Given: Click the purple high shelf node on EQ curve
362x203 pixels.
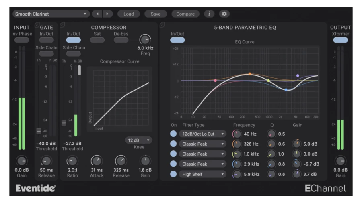Looking at the screenshot, I should click(298, 75).
